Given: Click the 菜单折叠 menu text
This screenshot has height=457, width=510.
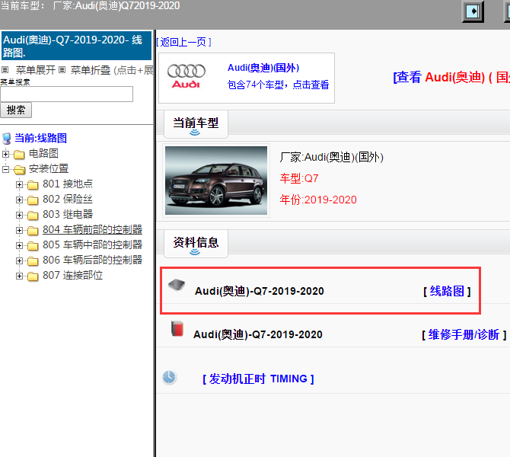Looking at the screenshot, I should click(x=91, y=70).
